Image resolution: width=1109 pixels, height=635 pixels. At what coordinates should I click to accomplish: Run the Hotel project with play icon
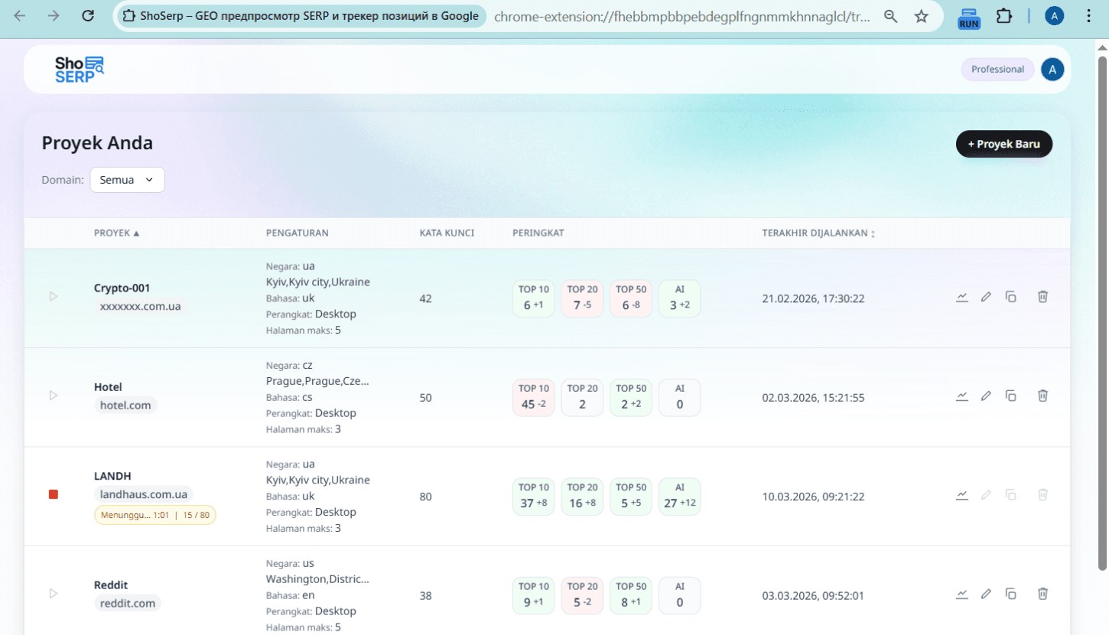coord(54,396)
